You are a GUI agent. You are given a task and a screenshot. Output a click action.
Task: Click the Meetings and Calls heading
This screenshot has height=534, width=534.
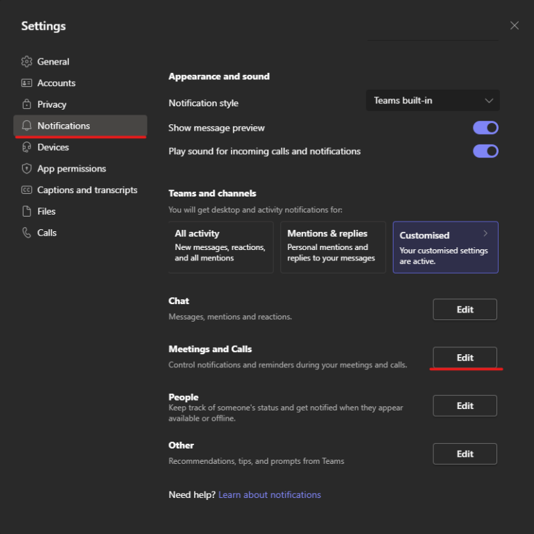[210, 349]
